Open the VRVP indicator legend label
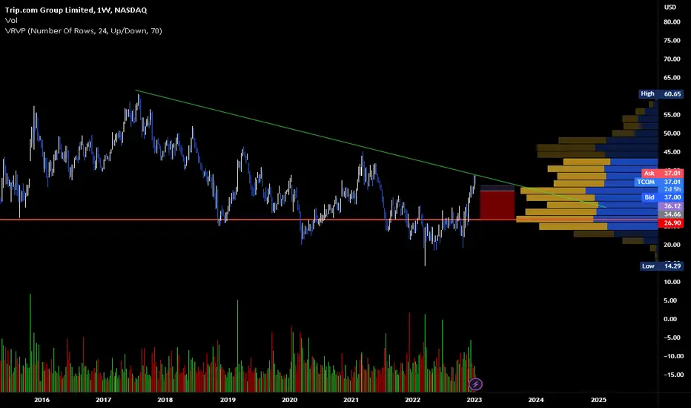Screen dimensions: 691x408 (x=83, y=31)
